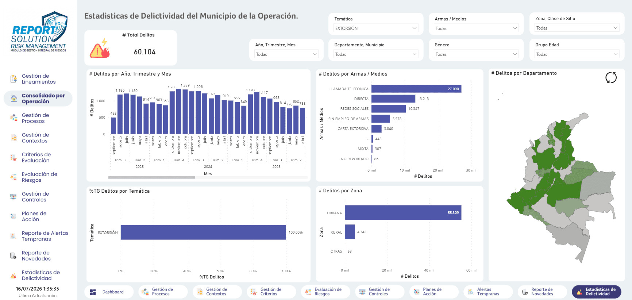
Task: Click bottom bar Planes de Acción icon
Action: coord(416,292)
